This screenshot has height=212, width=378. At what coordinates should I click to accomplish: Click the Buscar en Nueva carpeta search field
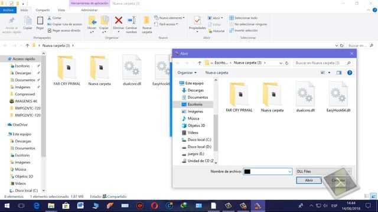pos(323,63)
